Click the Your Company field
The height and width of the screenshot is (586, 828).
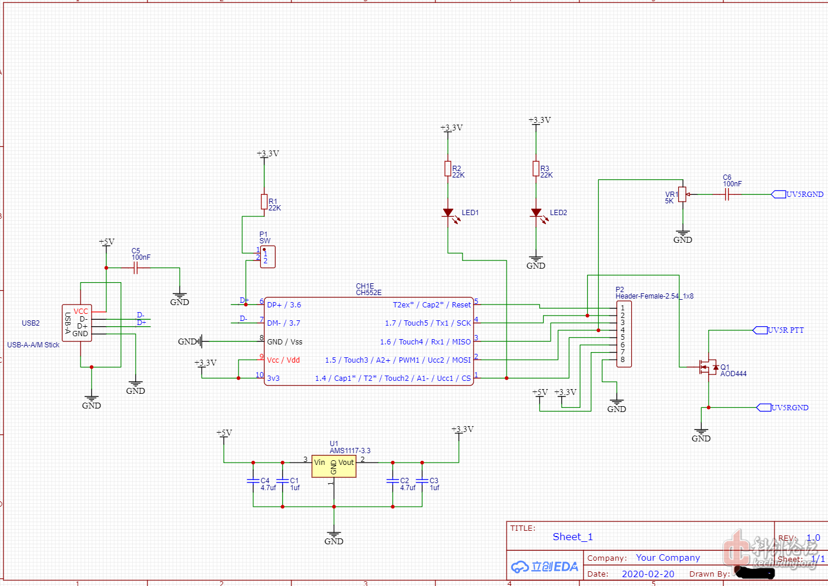click(x=668, y=558)
